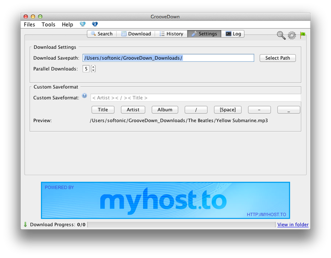Open the Tools menu

coord(48,24)
